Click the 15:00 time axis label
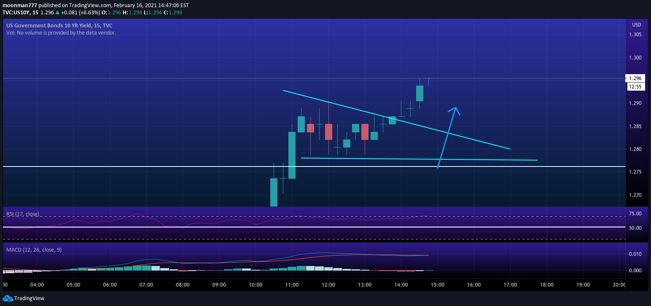 tap(438, 285)
